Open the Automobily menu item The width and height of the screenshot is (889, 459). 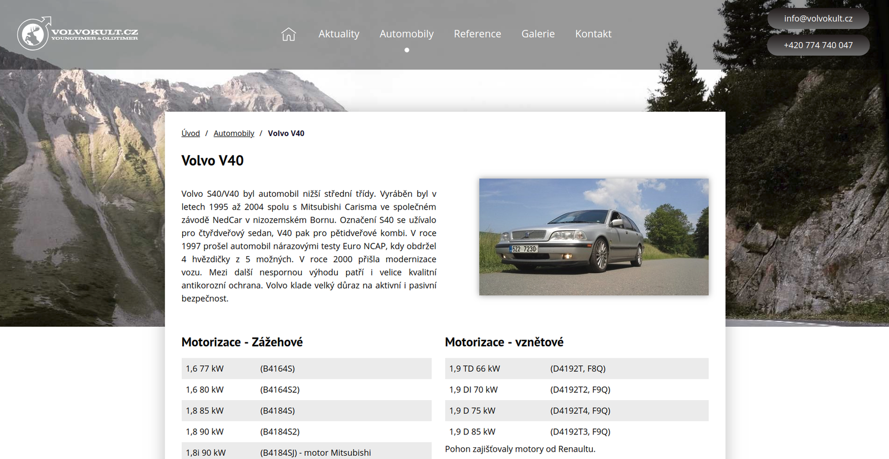407,34
